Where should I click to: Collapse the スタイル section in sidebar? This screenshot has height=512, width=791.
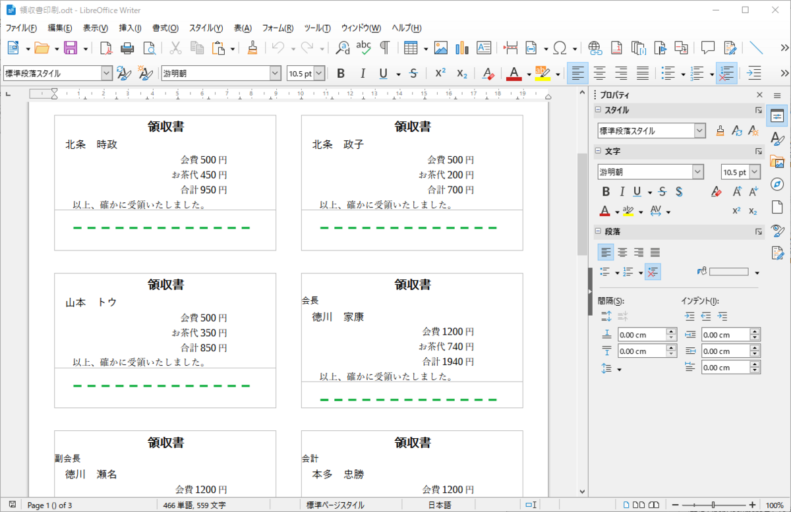coord(598,110)
